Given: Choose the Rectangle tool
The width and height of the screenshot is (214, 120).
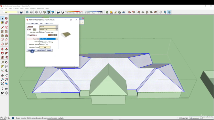Looking at the screenshot, I should [x=2, y=32].
